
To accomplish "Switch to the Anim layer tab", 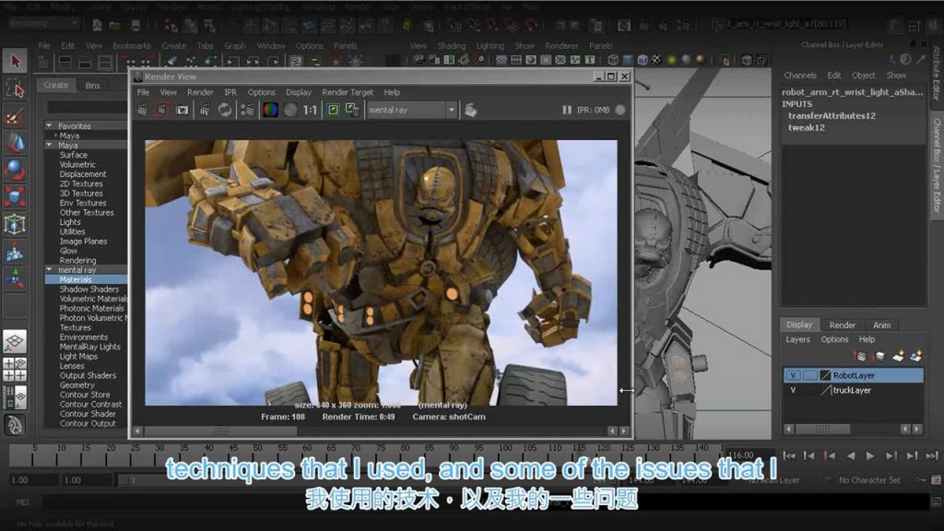I will [882, 325].
